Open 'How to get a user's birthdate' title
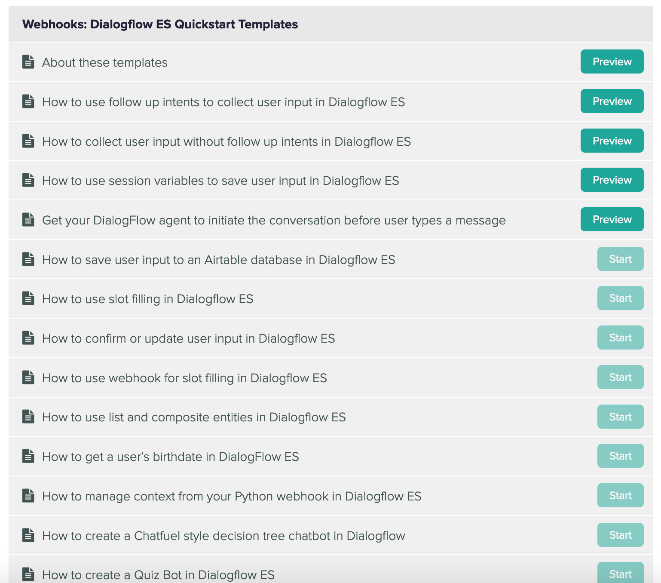Viewport: 661px width, 583px height. (171, 457)
